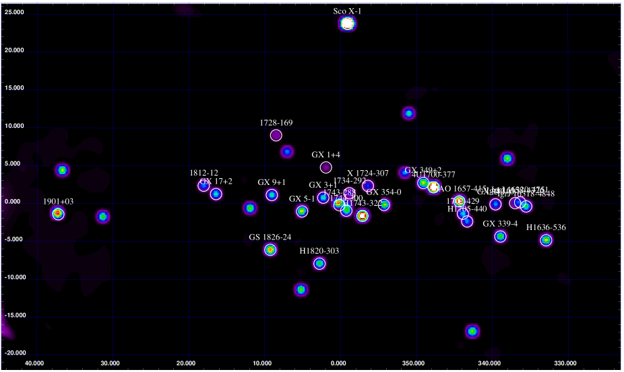Select the 1812-12 source circle
624x372 pixels.
click(x=204, y=186)
